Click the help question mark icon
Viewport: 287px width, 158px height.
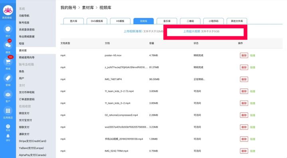point(8,126)
